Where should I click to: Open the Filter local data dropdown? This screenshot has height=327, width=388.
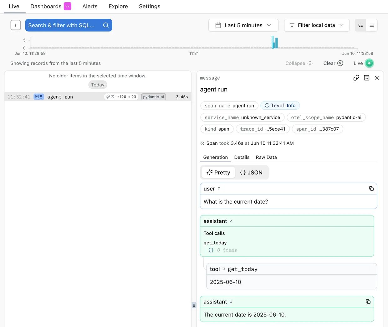tap(316, 25)
